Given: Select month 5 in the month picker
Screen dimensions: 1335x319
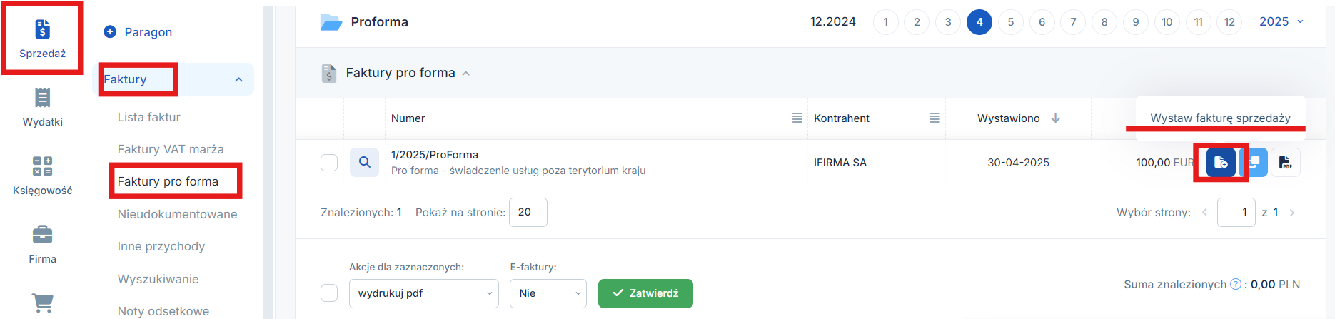Looking at the screenshot, I should point(1011,22).
